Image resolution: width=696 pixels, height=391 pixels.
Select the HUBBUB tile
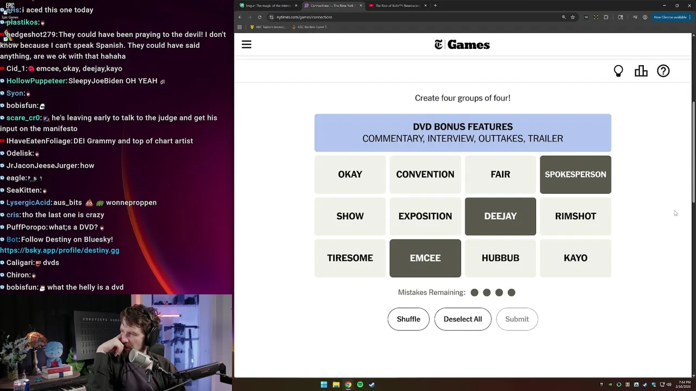[500, 258]
